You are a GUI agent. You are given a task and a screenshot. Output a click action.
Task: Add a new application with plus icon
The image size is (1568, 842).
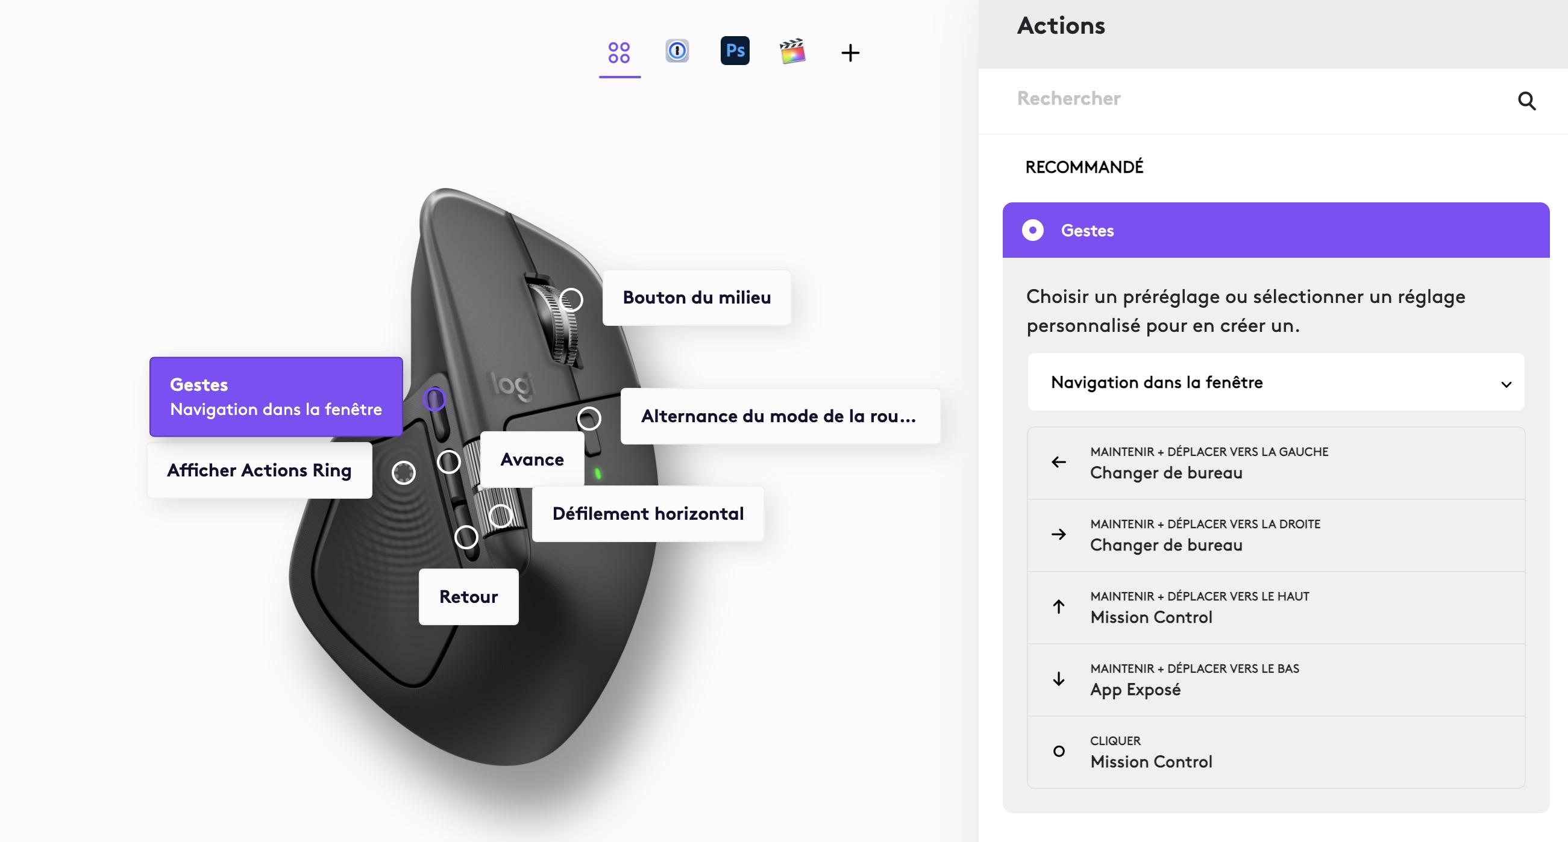coord(850,53)
